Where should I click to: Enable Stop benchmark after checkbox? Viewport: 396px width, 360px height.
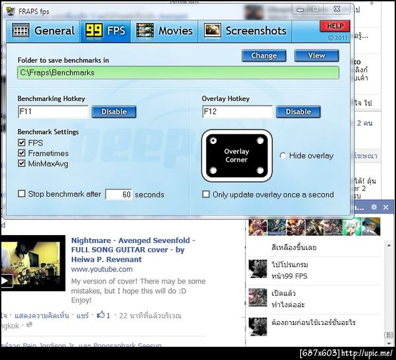(22, 194)
